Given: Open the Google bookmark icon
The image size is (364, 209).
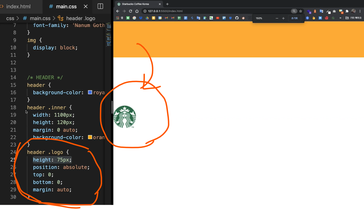Looking at the screenshot, I should pyautogui.click(x=134, y=18).
